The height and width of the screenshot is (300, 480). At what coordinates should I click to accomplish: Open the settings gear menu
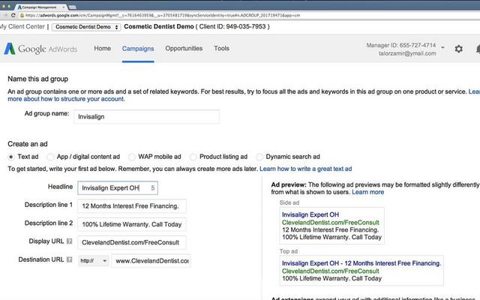tap(458, 49)
